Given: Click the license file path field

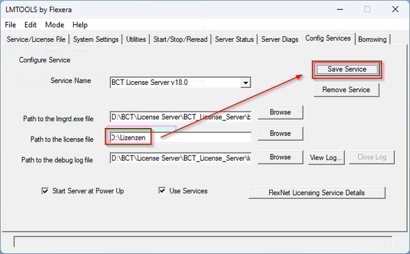Looking at the screenshot, I should click(x=180, y=137).
